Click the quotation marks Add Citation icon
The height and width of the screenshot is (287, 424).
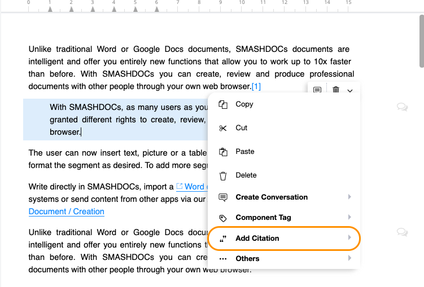coord(223,239)
